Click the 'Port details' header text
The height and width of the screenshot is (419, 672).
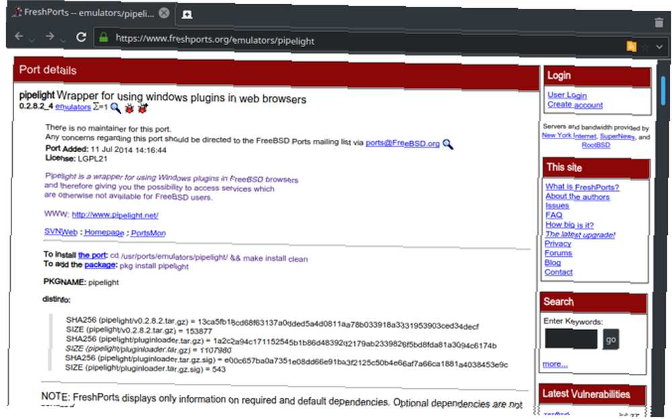point(48,70)
